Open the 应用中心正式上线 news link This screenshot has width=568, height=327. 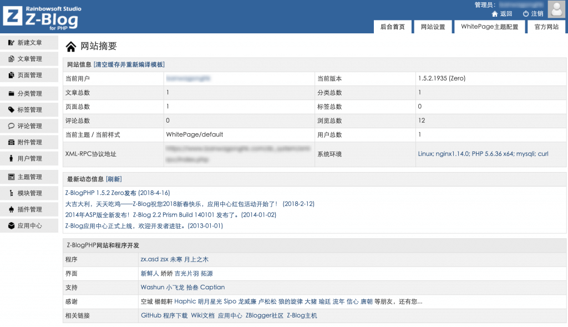pos(144,226)
